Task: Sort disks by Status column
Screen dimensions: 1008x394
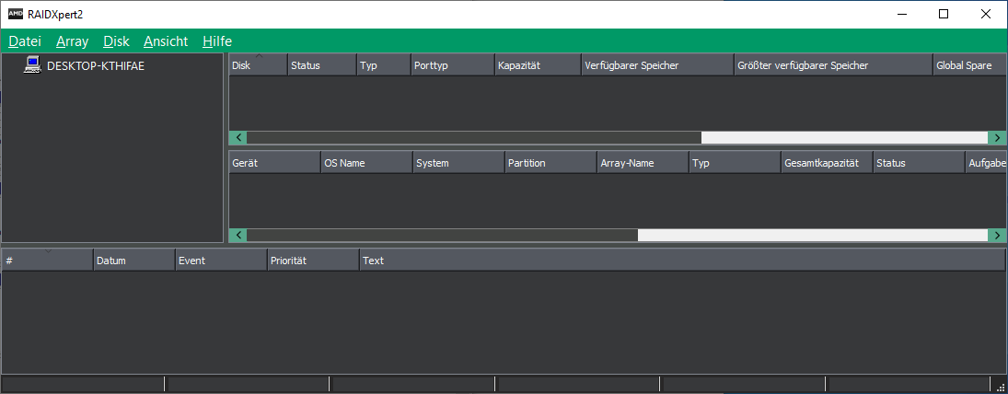Action: click(322, 65)
